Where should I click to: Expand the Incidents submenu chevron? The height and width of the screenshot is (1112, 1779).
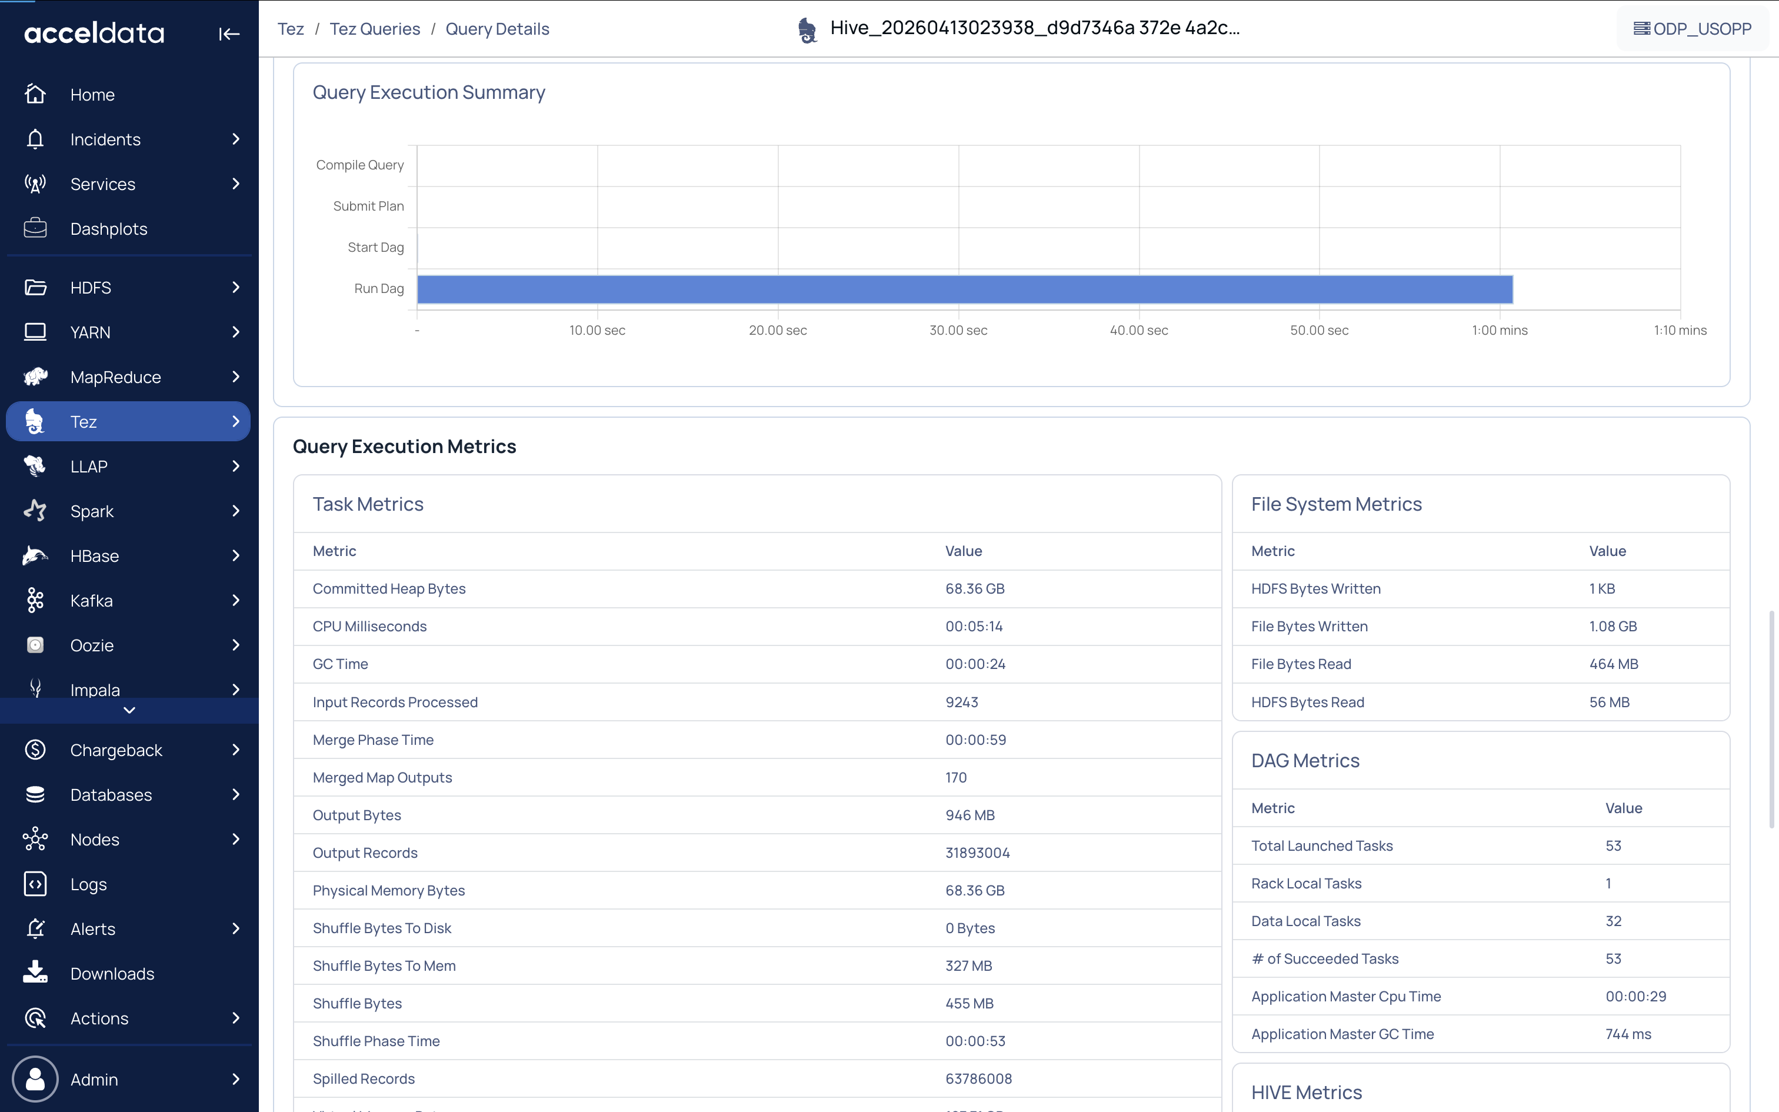pos(236,139)
